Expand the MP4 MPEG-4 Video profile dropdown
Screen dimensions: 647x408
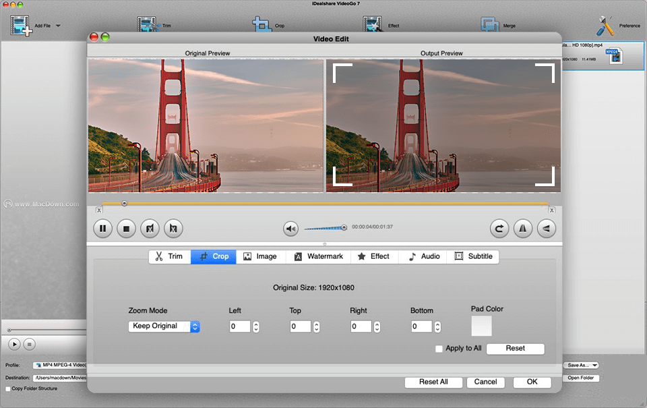62,365
